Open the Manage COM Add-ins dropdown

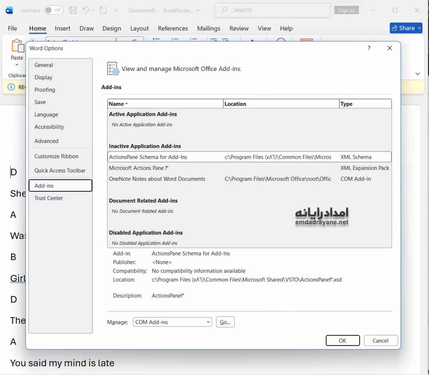coord(172,322)
